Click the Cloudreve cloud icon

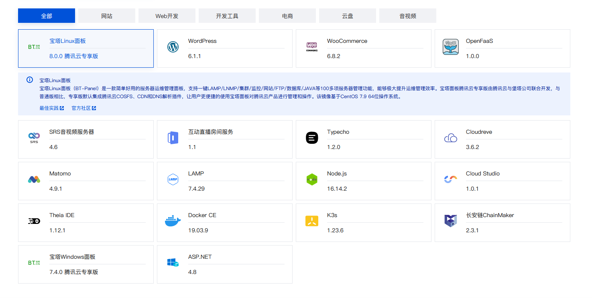(451, 138)
